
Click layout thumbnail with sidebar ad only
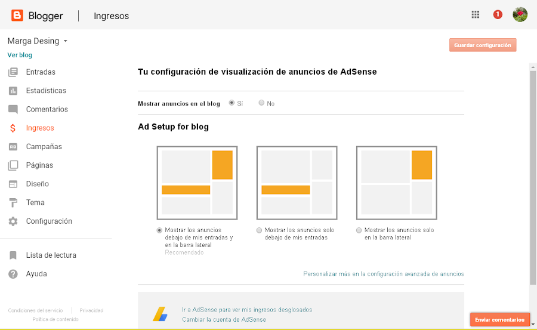[397, 183]
